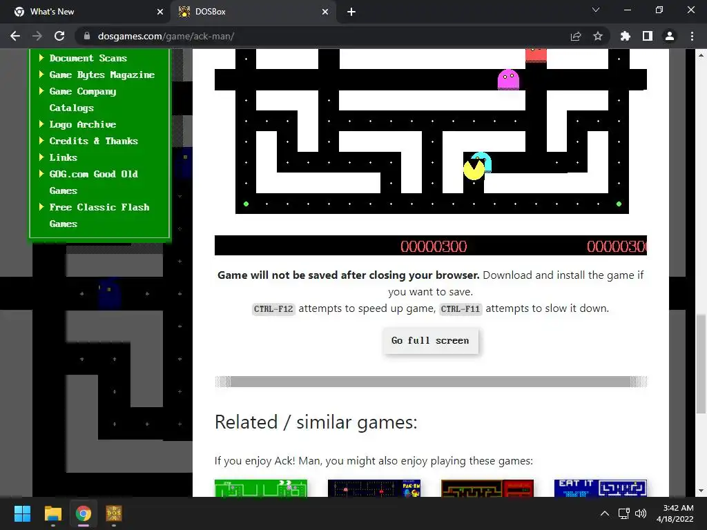Click arrow beside GOG.com Good Old Games
707x530 pixels.
pos(41,173)
